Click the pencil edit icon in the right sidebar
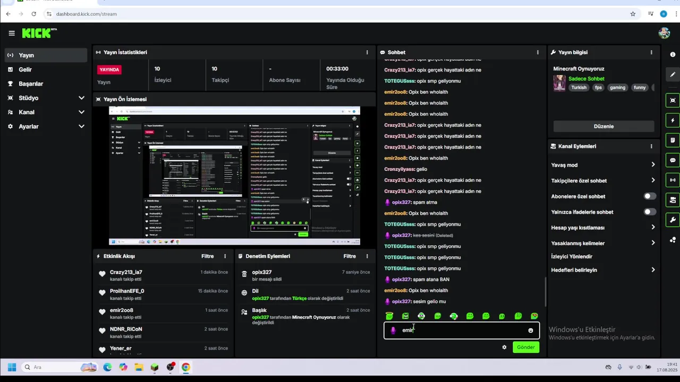 (673, 74)
